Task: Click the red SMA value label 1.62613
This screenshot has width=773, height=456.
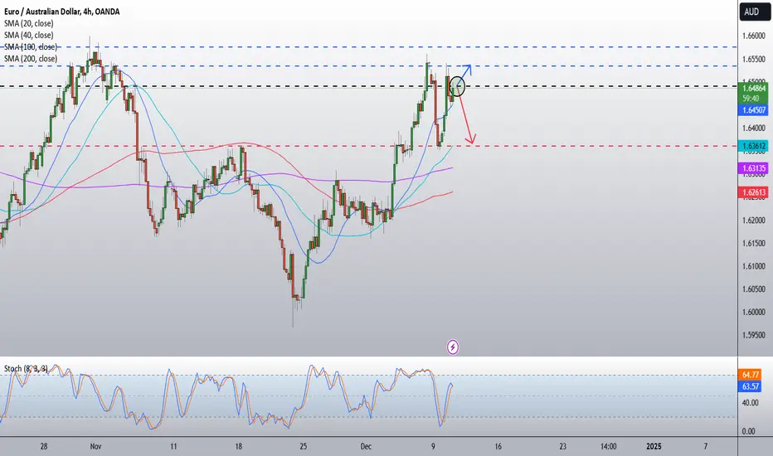Action: pyautogui.click(x=753, y=192)
